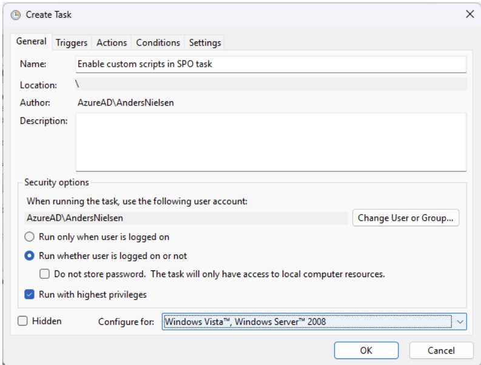
Task: Select the Conditions tab
Action: [x=158, y=42]
